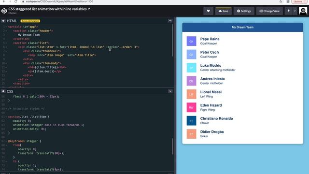Screen dimensions: 309x174
Task: Click the browser address bar URL
Action: pyautogui.click(x=59, y=1)
